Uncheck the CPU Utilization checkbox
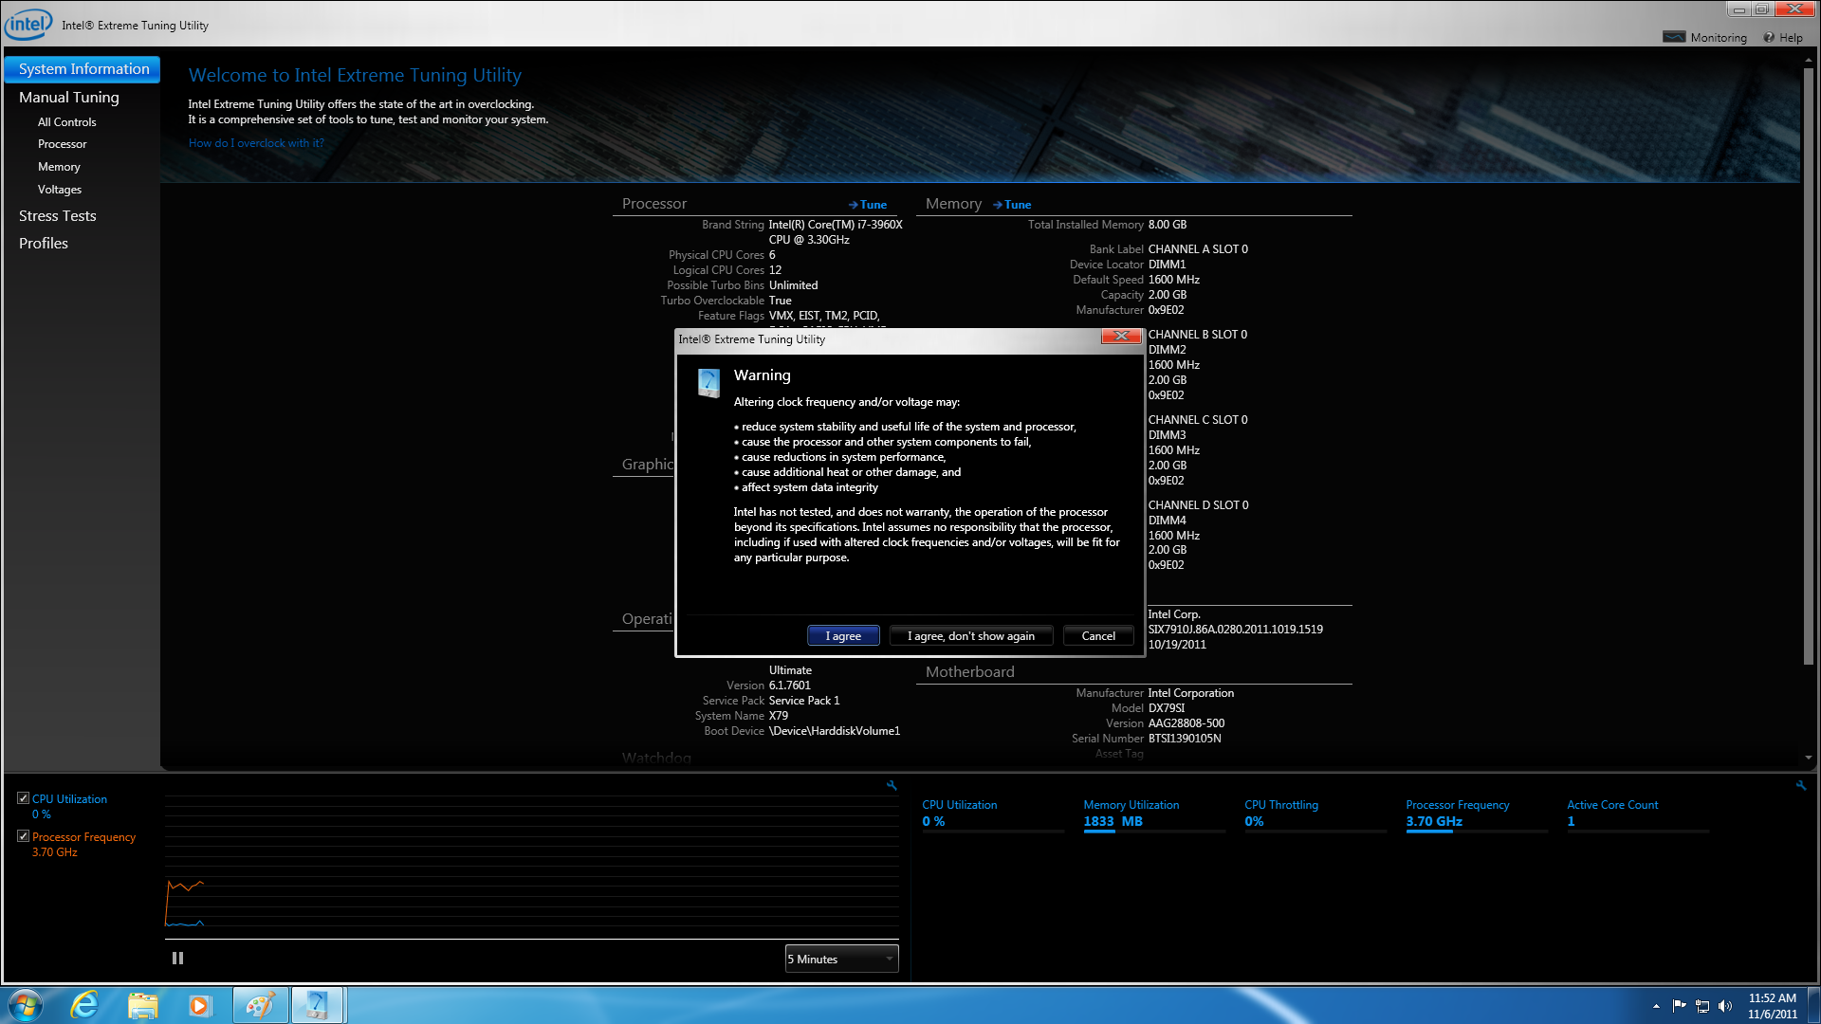 pyautogui.click(x=23, y=798)
